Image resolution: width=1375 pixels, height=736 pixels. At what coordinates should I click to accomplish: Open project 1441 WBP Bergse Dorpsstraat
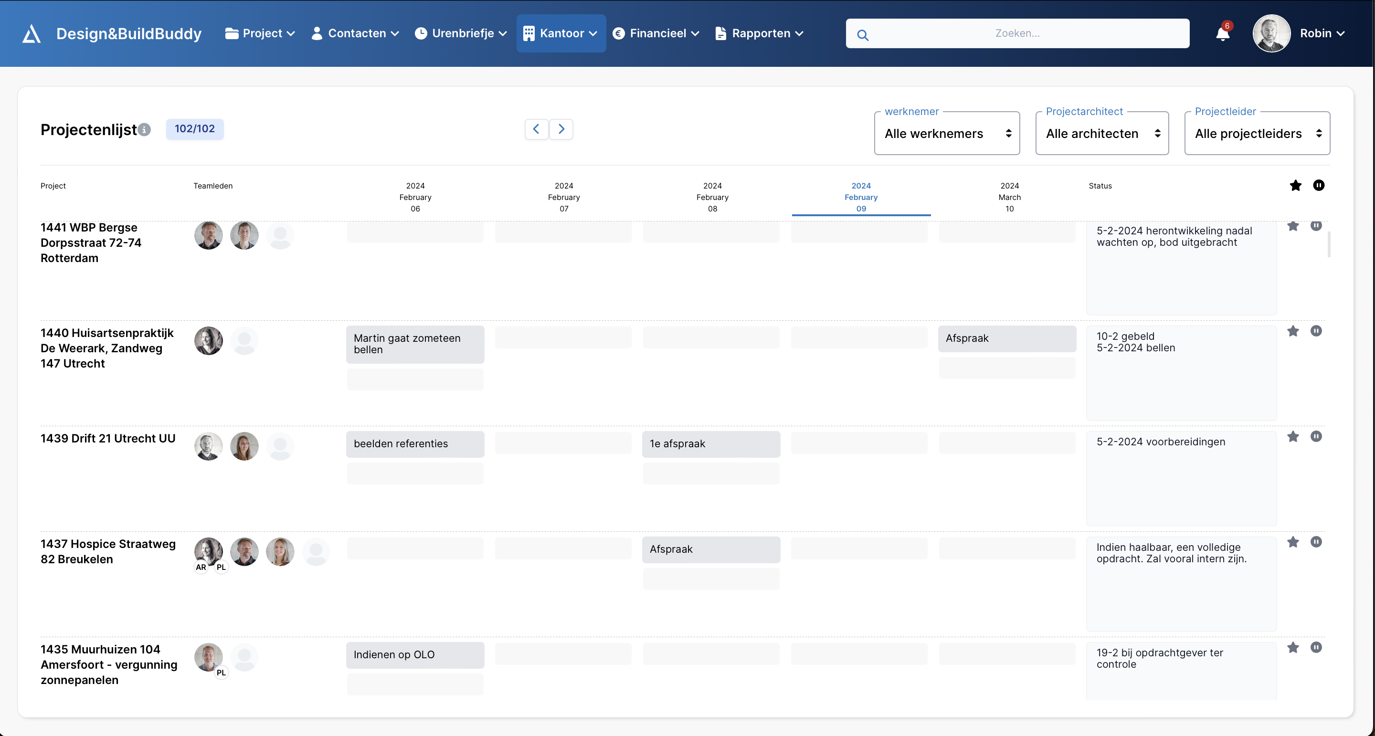coord(91,243)
